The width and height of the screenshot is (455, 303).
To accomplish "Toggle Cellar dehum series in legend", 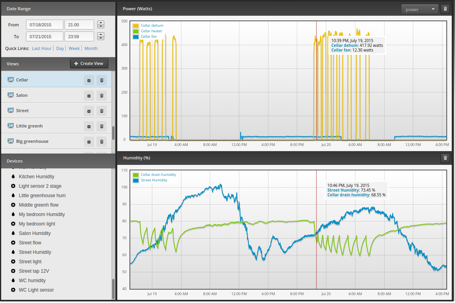I will [x=152, y=26].
